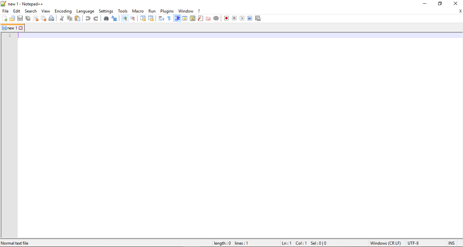
Task: Select the new 1 document tab
Action: 11,27
